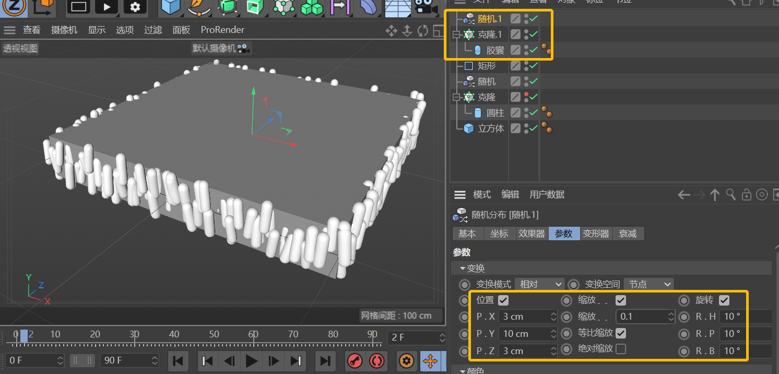Click the P . Y value stepper arrows
Screen dimensions: 779x374
[x=553, y=334]
